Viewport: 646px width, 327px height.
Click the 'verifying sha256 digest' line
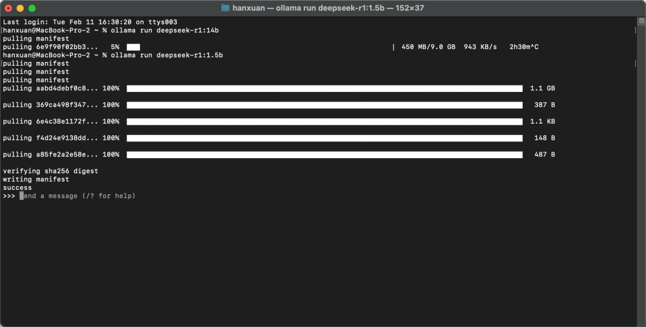[51, 171]
